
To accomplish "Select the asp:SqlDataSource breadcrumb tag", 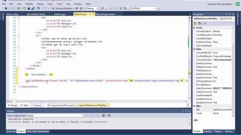I will point(93,105).
